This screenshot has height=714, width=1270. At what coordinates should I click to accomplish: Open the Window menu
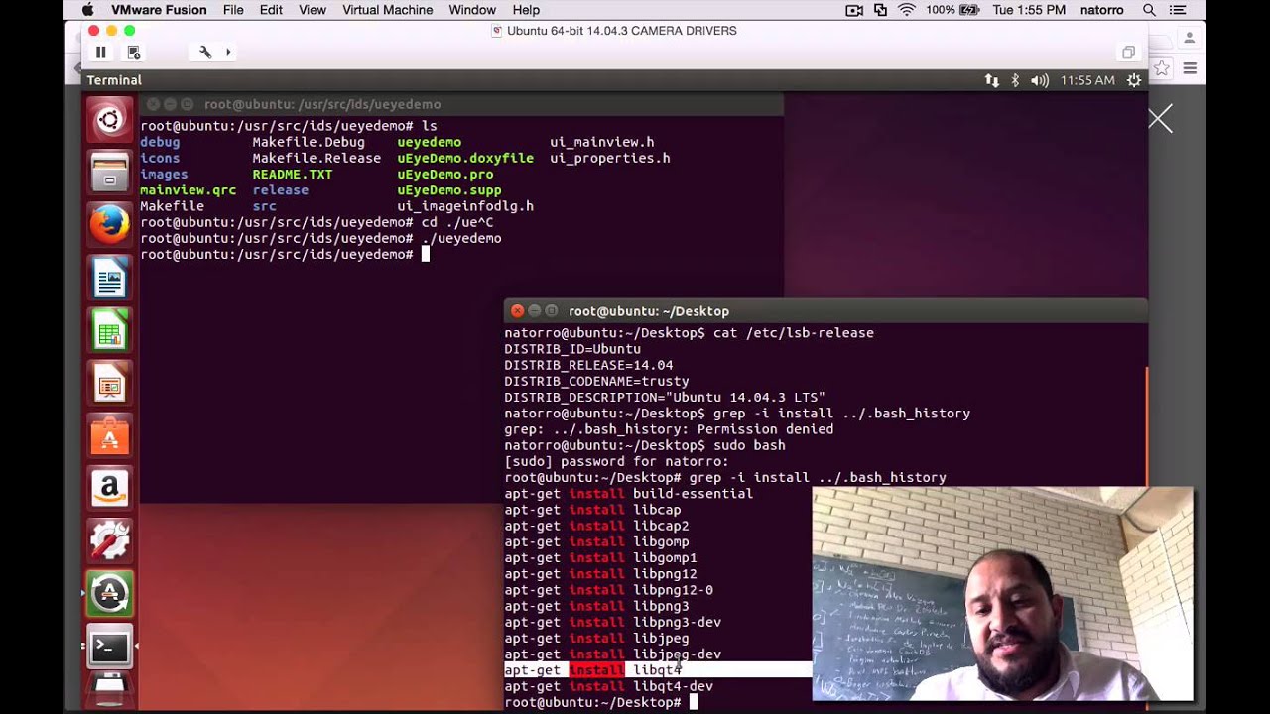coord(472,10)
